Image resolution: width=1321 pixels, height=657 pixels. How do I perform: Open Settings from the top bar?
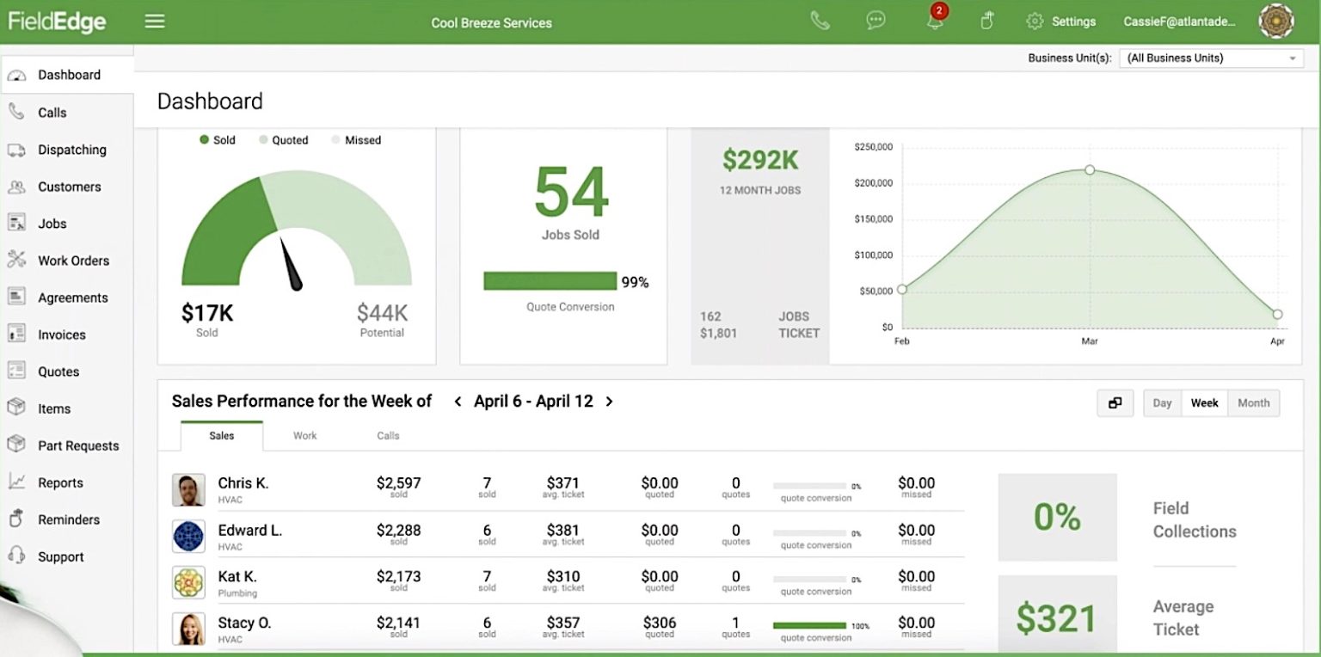[1060, 21]
